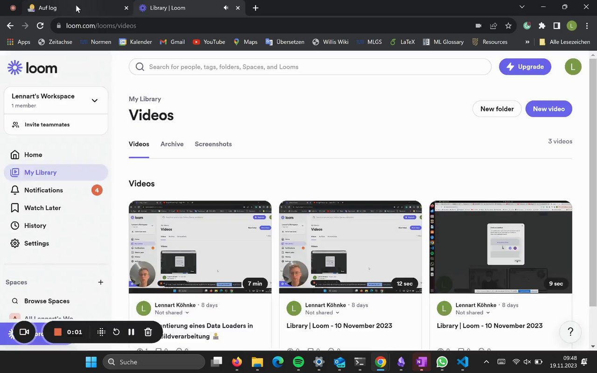The height and width of the screenshot is (373, 597).
Task: Invite teammates to the workspace
Action: tap(56, 124)
